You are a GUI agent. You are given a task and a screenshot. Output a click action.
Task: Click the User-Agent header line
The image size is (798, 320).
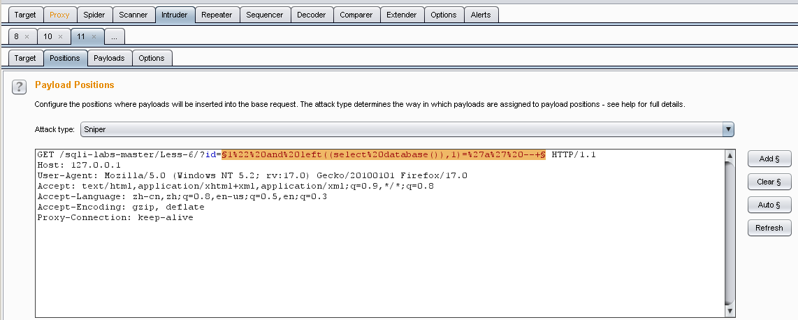pyautogui.click(x=252, y=175)
